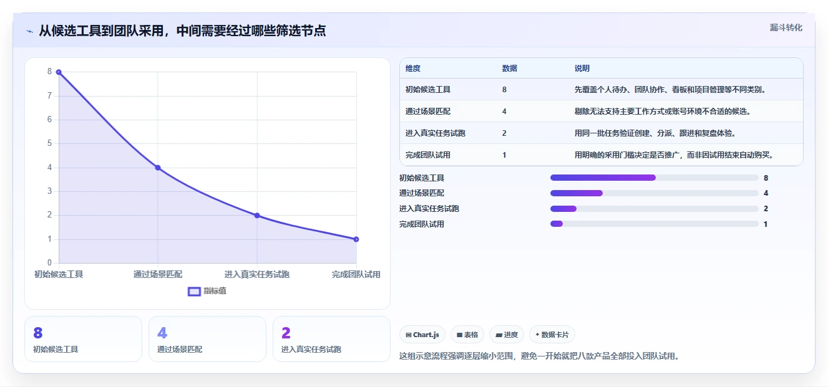Click the value 2 right of the progress bar
828x387 pixels.
766,209
